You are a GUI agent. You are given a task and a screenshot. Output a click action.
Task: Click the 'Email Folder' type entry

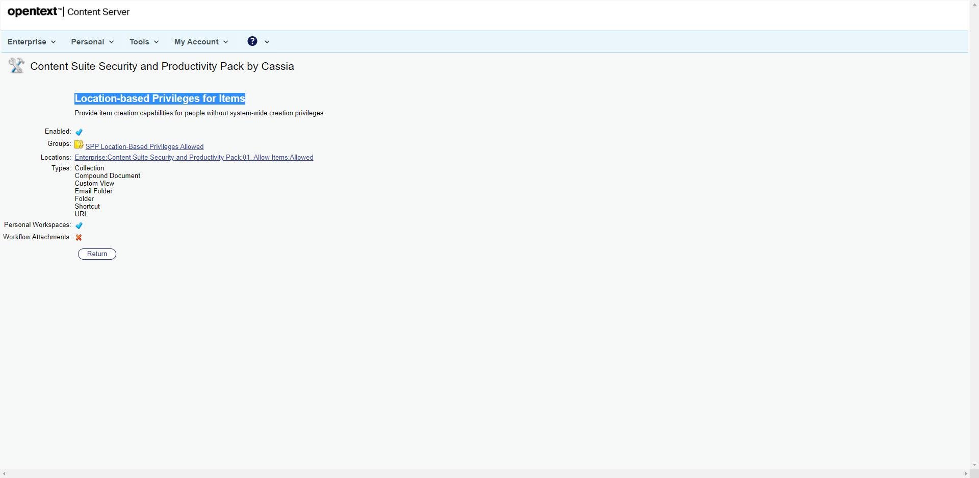point(94,191)
